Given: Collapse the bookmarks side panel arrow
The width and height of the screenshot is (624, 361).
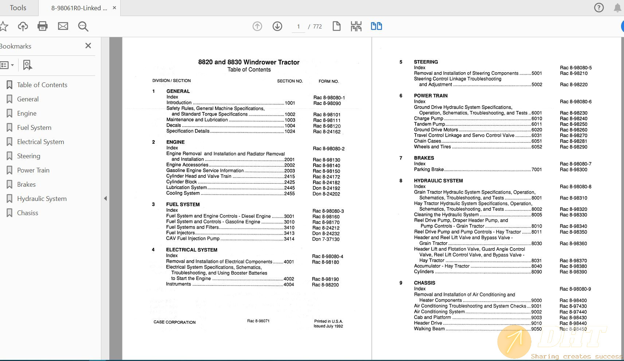Looking at the screenshot, I should (105, 198).
